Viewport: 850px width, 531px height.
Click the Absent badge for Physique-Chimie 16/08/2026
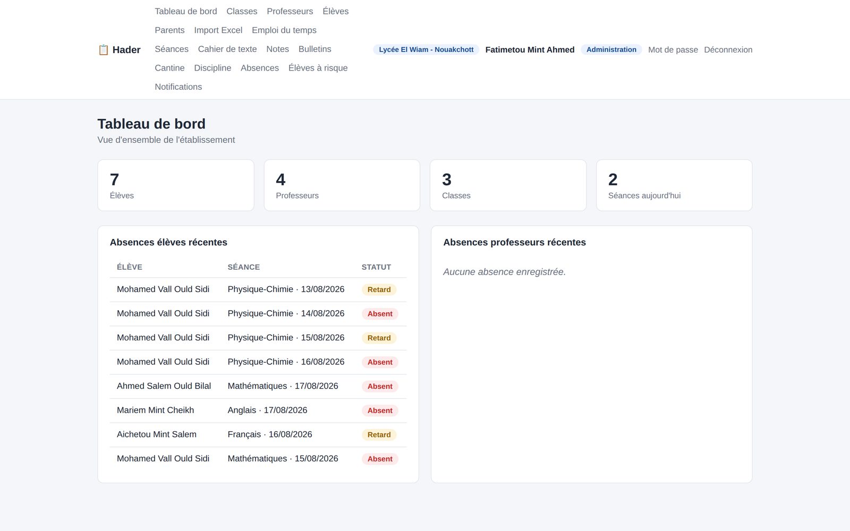point(380,362)
